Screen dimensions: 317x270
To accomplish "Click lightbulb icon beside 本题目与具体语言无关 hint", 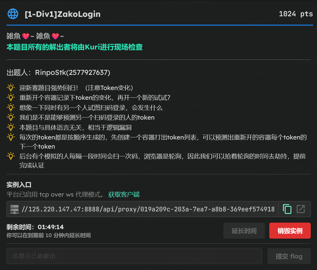I will tap(11, 127).
